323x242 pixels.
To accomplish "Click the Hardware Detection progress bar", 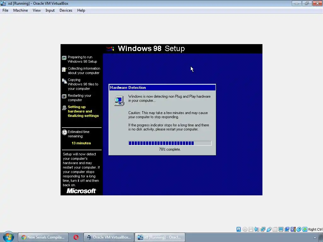I will (170, 143).
